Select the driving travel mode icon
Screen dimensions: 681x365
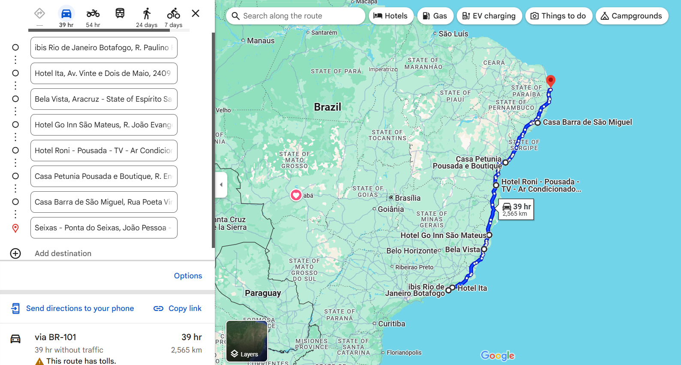coord(66,14)
